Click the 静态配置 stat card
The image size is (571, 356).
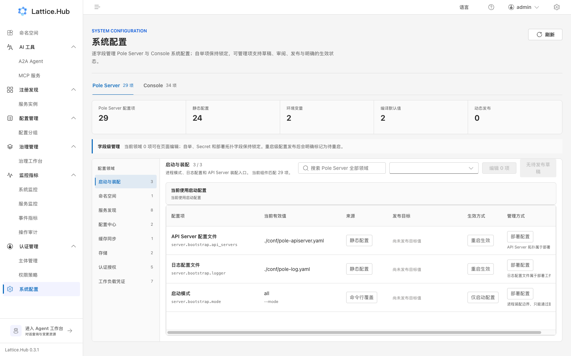pos(233,117)
